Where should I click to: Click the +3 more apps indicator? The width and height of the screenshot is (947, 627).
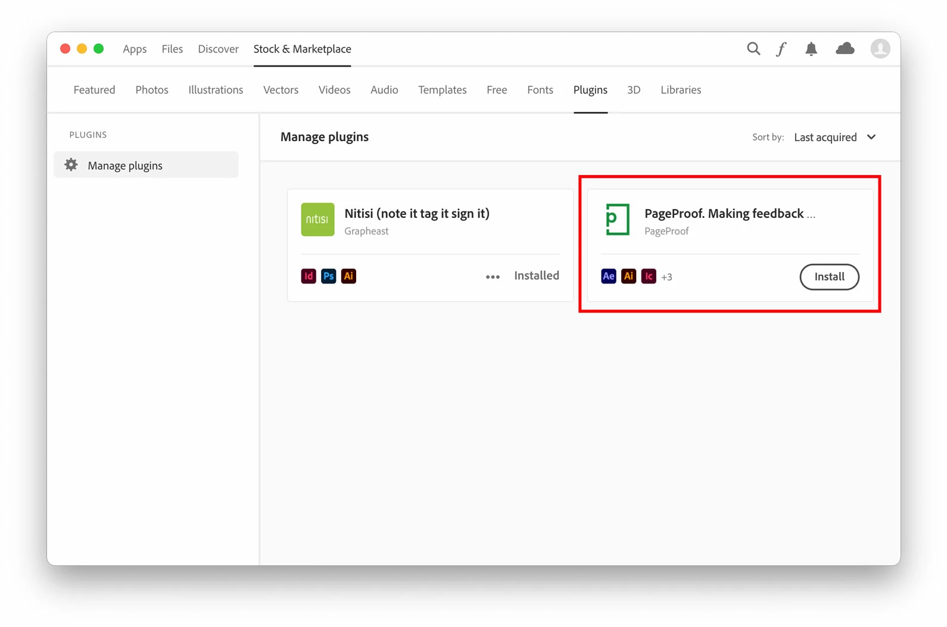(x=666, y=277)
